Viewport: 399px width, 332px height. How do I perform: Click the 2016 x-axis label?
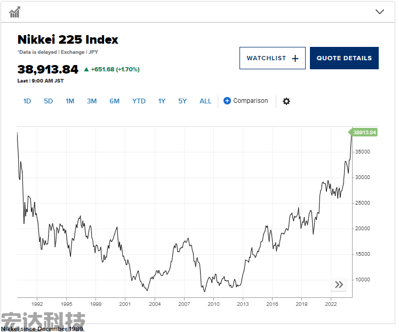[272, 304]
